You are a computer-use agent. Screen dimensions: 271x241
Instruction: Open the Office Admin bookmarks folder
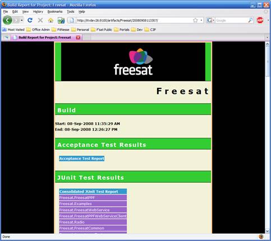pos(38,30)
